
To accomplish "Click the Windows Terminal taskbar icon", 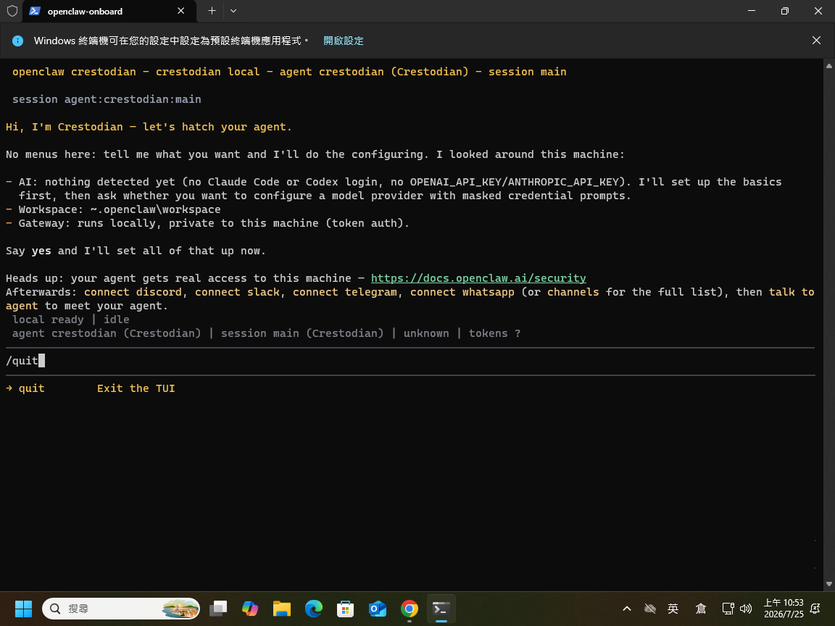I will (x=441, y=609).
